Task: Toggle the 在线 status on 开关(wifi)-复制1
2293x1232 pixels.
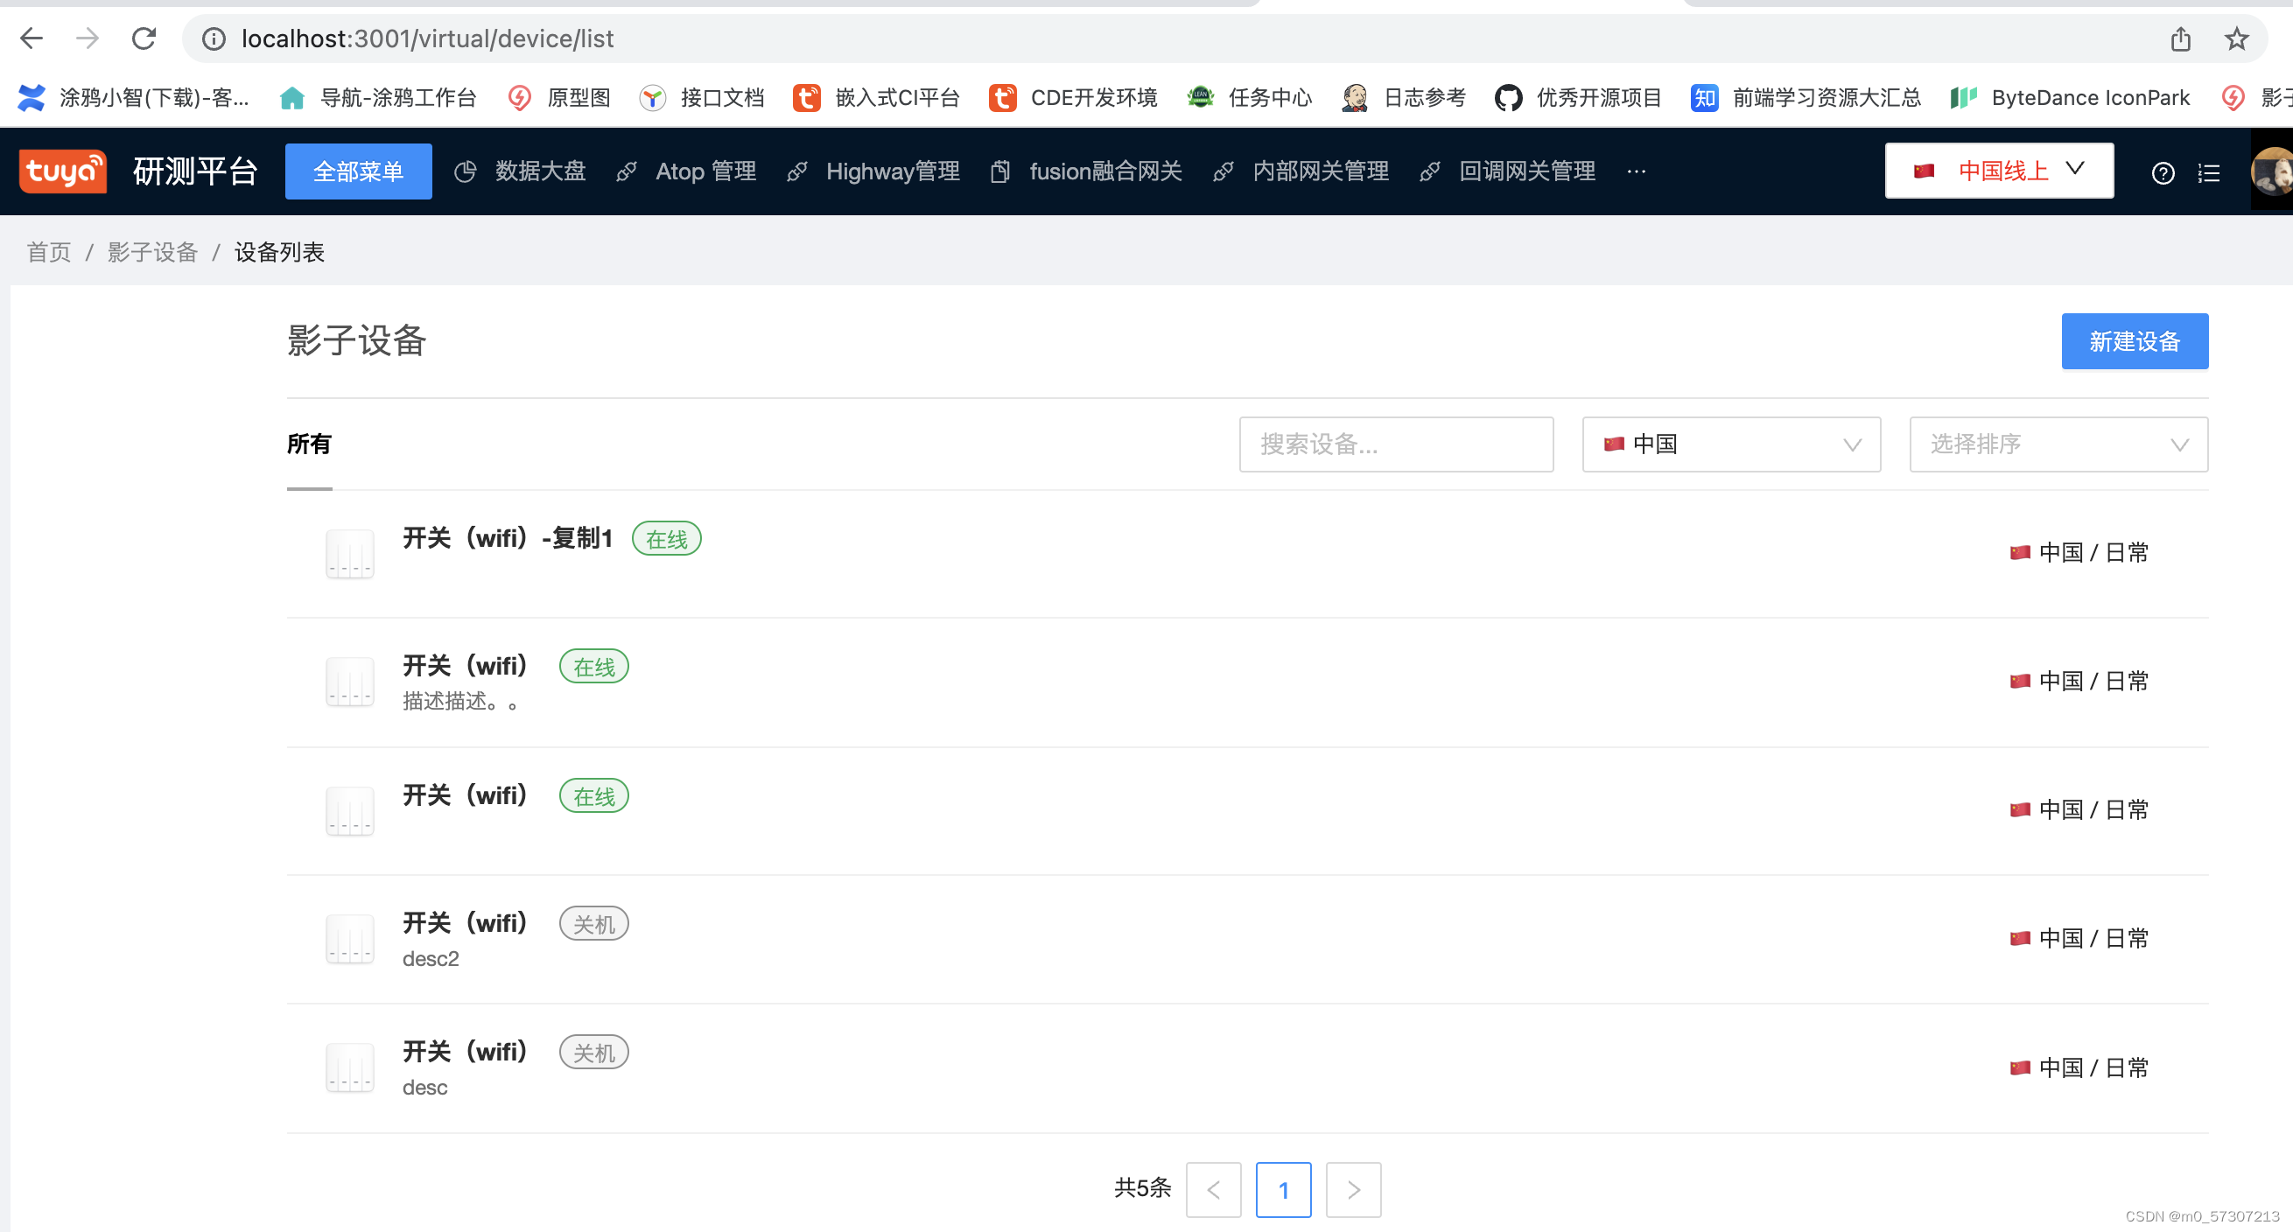Action: click(664, 539)
